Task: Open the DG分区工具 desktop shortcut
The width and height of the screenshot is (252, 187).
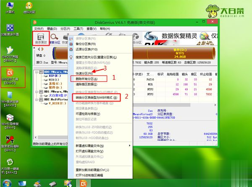Action: pyautogui.click(x=9, y=77)
